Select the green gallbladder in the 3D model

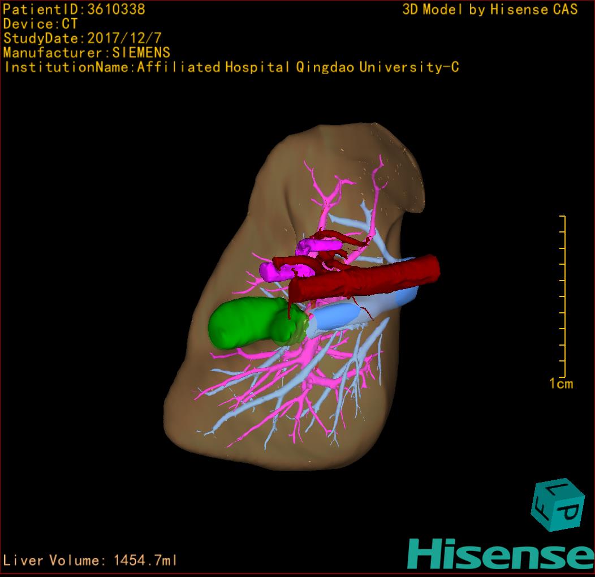[x=240, y=324]
